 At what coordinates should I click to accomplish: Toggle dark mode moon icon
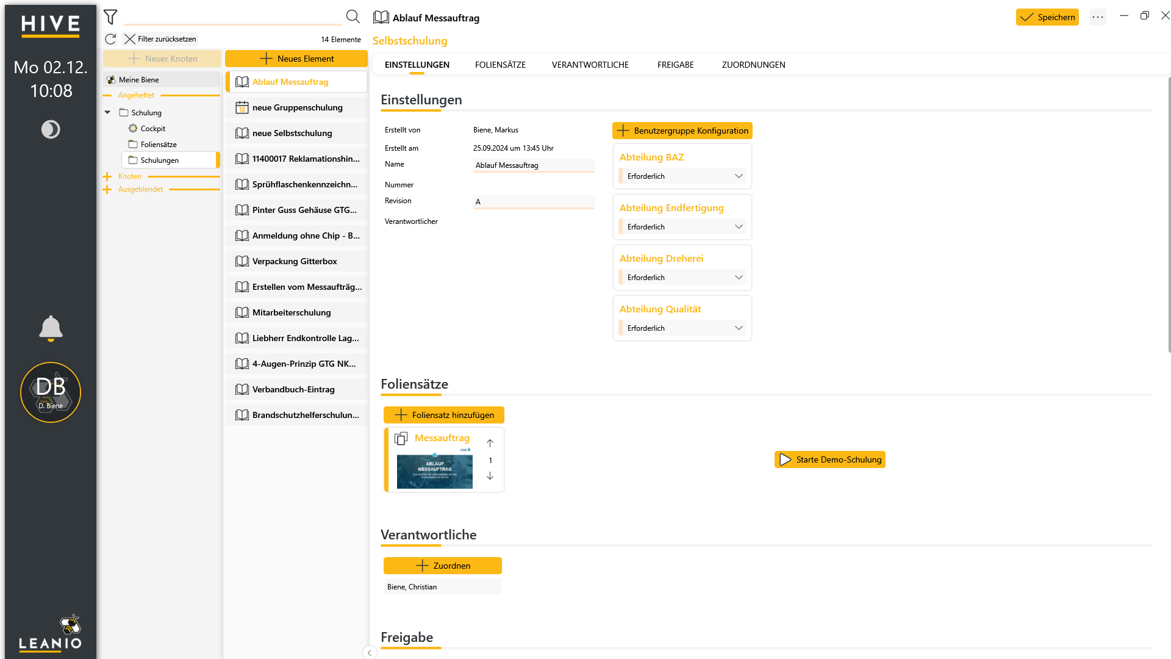click(51, 129)
